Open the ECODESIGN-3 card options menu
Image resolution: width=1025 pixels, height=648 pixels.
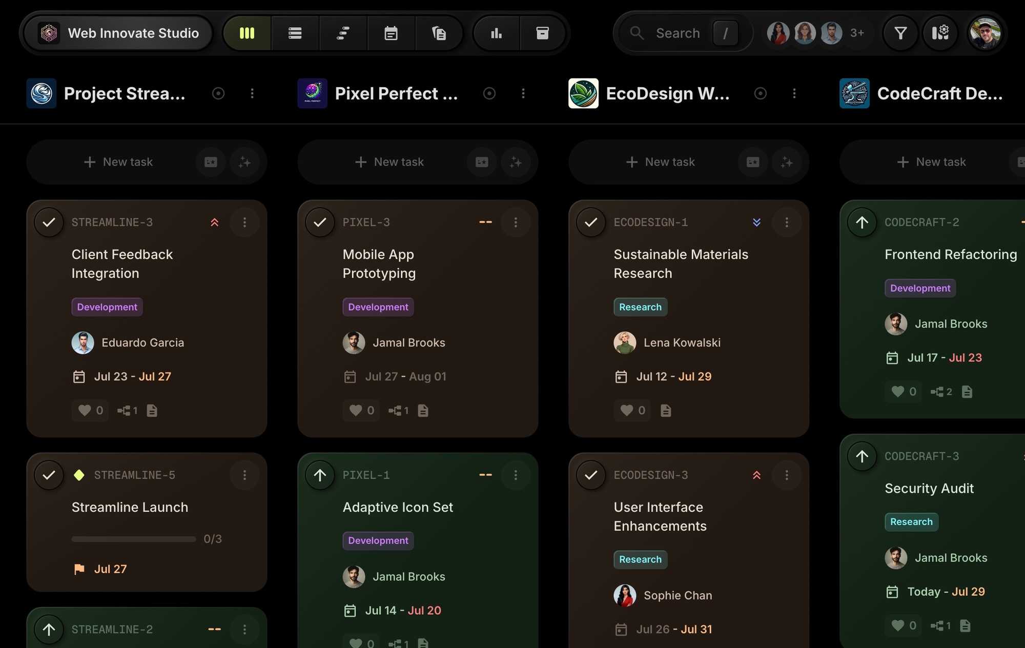(x=787, y=475)
